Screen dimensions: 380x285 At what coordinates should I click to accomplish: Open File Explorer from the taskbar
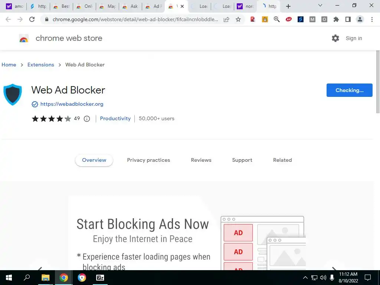[x=45, y=278]
